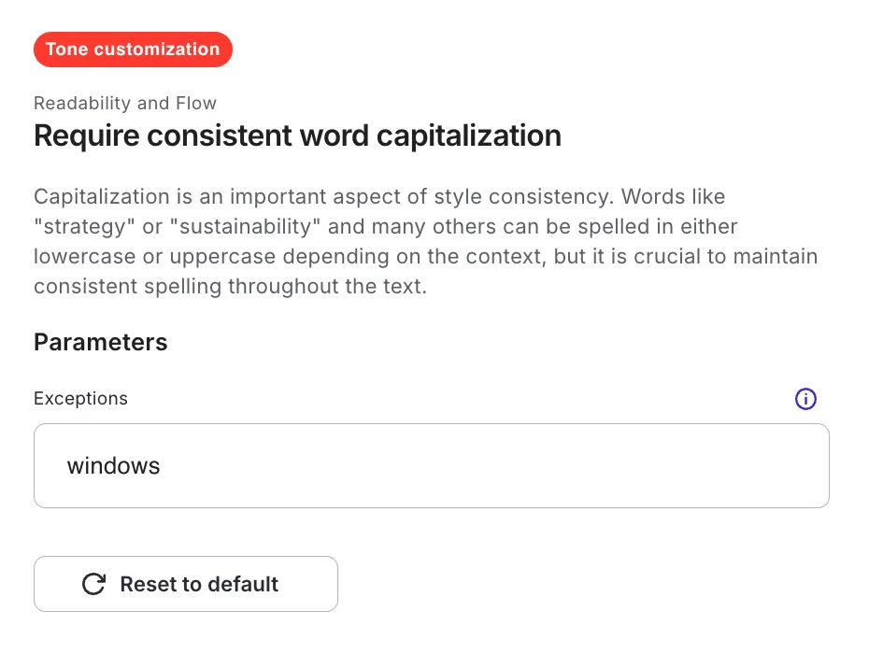
Task: Click empty area inside Exceptions box after windows
Action: pos(493,465)
